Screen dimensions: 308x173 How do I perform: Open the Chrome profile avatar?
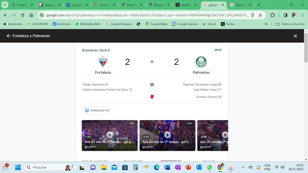tap(294, 15)
